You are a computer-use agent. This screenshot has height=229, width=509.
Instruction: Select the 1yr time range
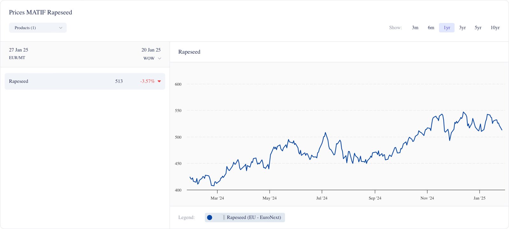click(447, 28)
